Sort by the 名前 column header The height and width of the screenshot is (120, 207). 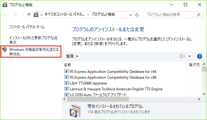tap(67, 65)
